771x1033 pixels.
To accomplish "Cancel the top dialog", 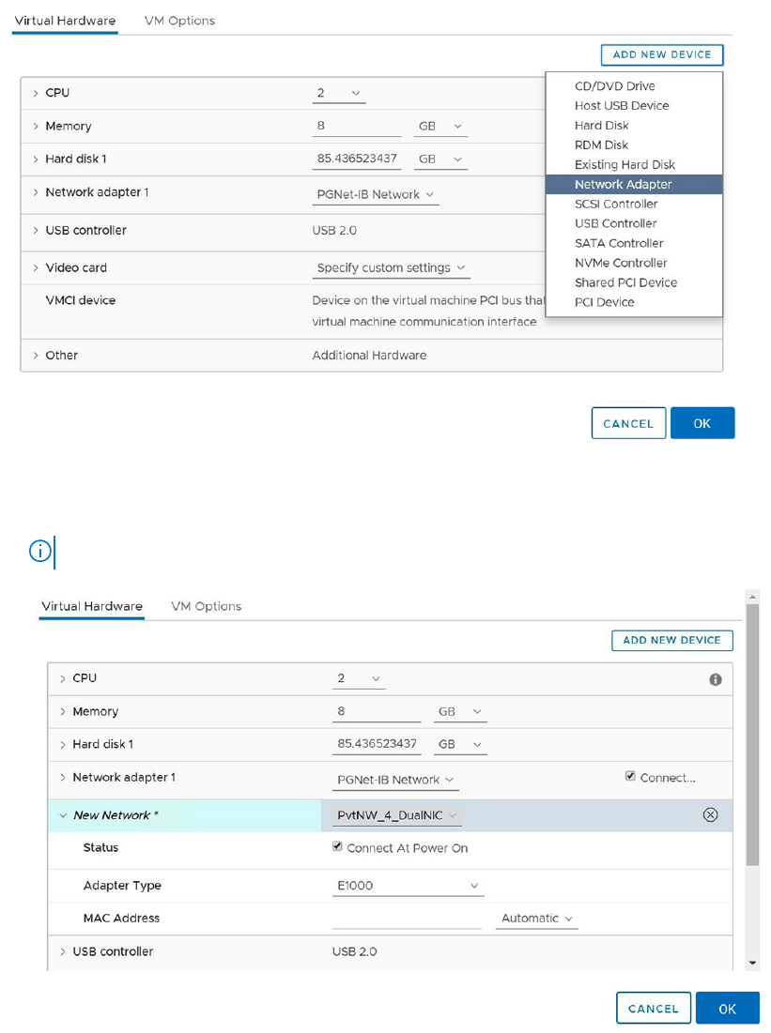I will point(628,423).
